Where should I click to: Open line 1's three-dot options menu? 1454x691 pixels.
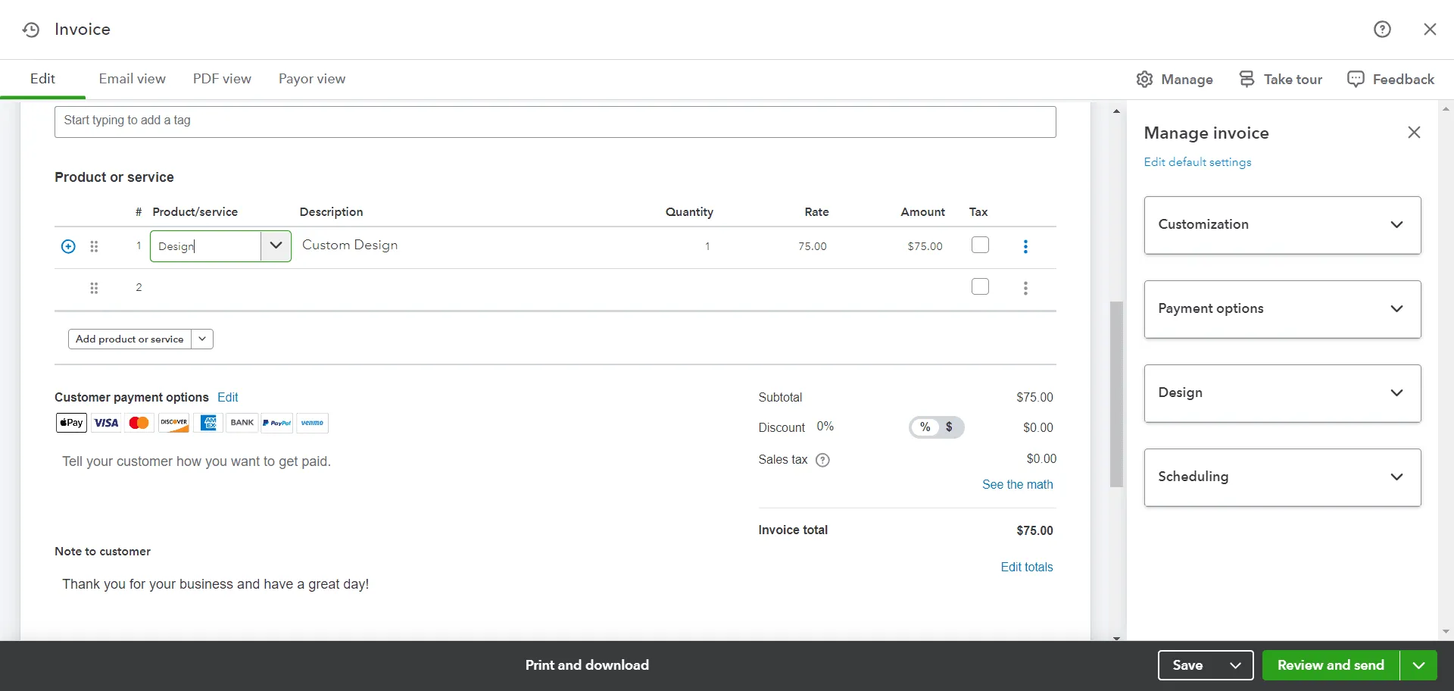(x=1026, y=246)
